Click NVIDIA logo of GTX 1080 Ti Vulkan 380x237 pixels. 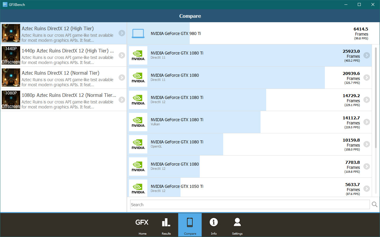tap(138, 122)
